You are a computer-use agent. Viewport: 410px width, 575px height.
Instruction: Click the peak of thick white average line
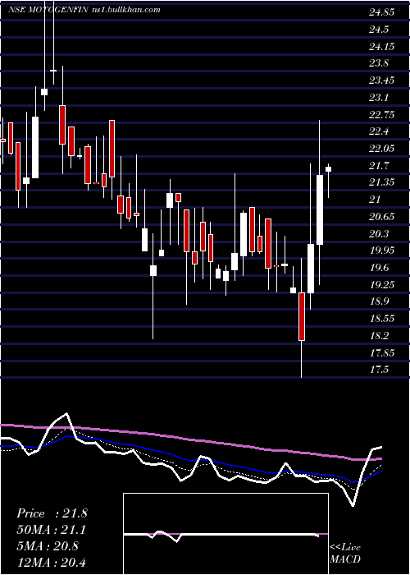point(66,414)
